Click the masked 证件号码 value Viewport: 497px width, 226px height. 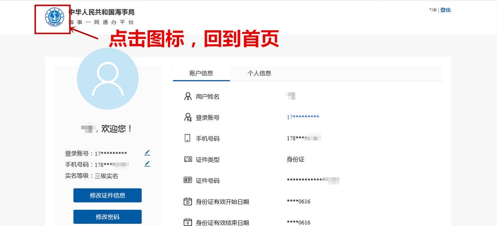pos(313,180)
